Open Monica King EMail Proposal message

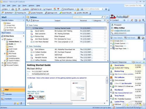coord(66,36)
